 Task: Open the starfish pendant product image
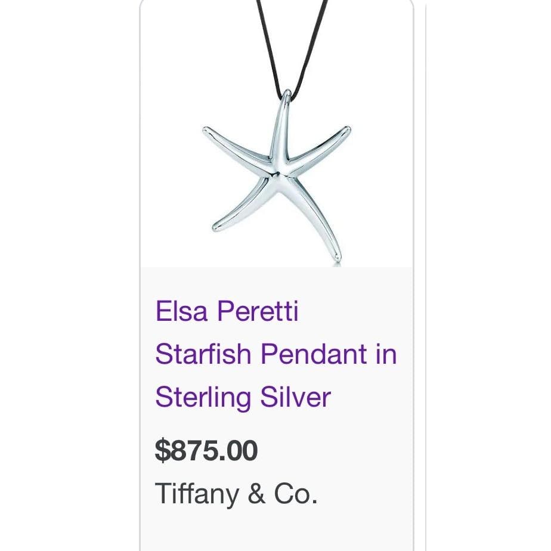pos(277,134)
